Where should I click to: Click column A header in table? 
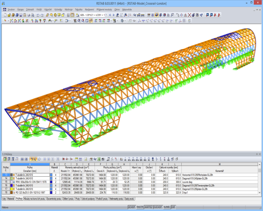[x=30, y=164]
